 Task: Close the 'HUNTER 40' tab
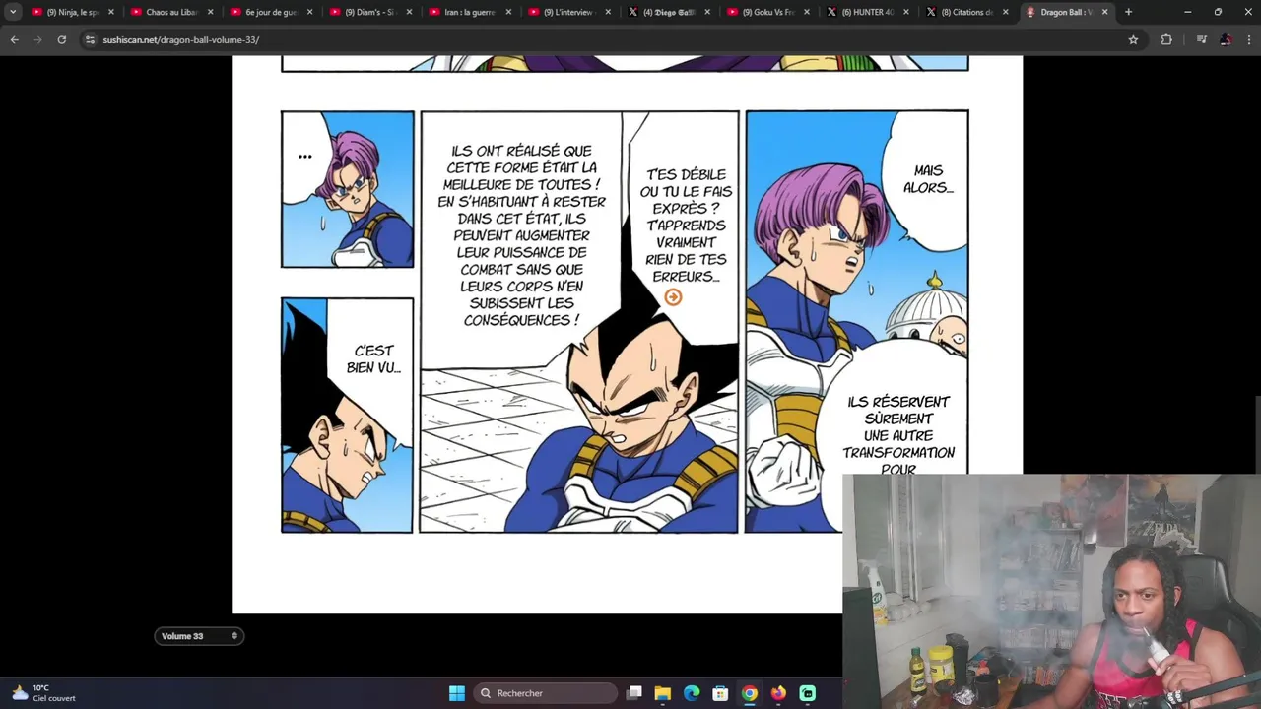click(906, 12)
